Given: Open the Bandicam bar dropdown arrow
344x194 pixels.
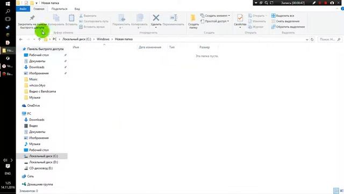Looking at the screenshot, I should click(x=256, y=3).
